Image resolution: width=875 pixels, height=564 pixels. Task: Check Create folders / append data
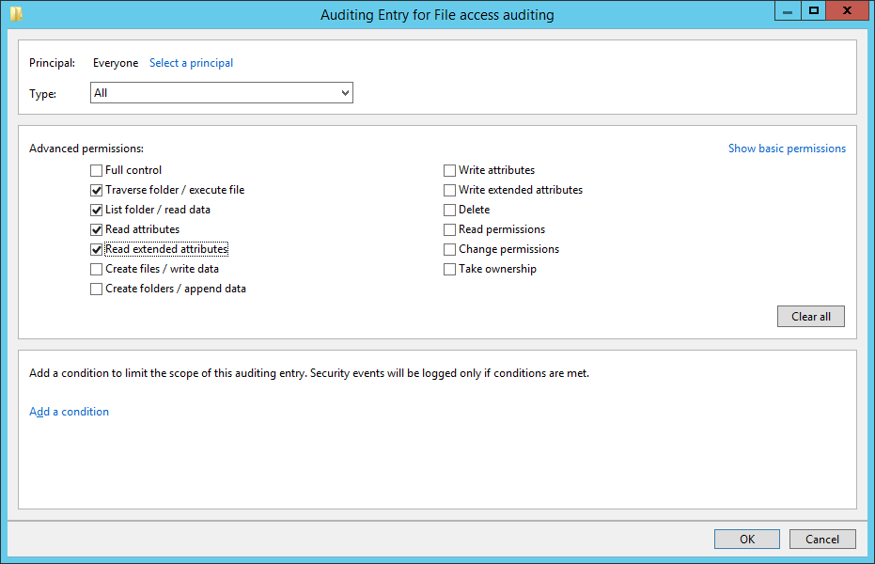(96, 289)
